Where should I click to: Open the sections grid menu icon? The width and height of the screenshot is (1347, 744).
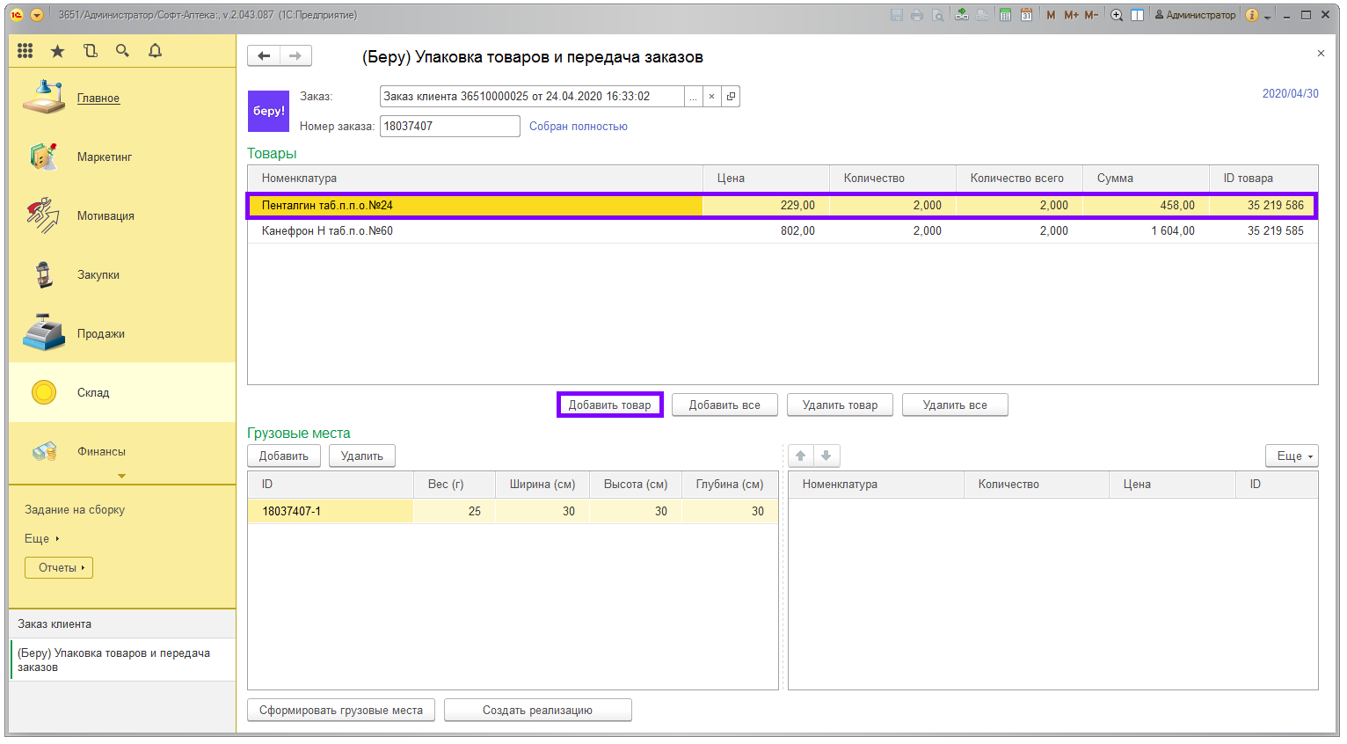point(25,51)
